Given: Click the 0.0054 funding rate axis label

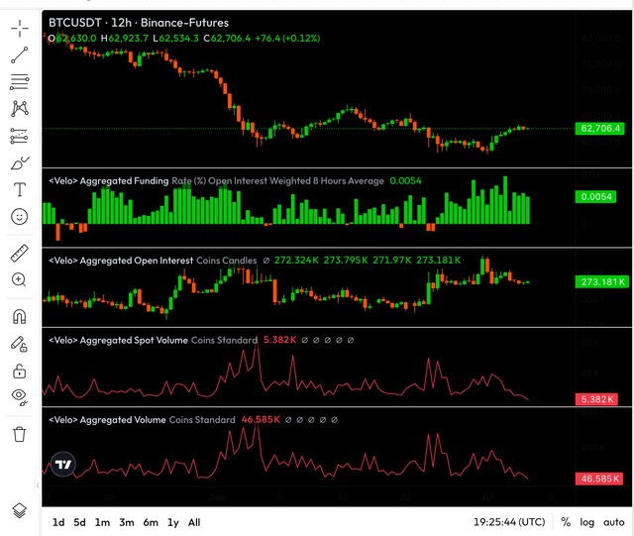Looking at the screenshot, I should 596,197.
